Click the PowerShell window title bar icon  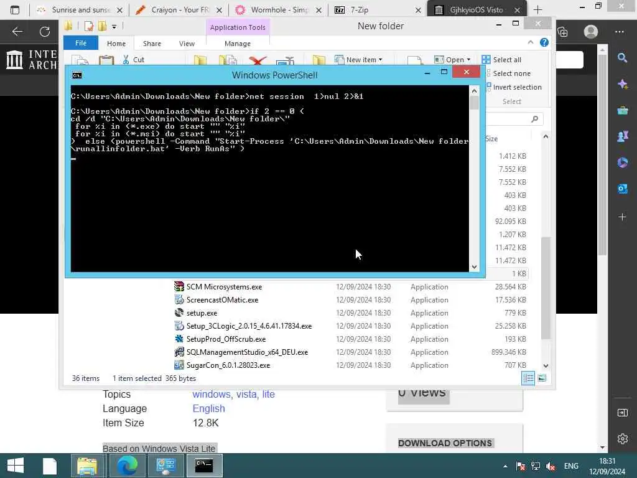(x=77, y=75)
